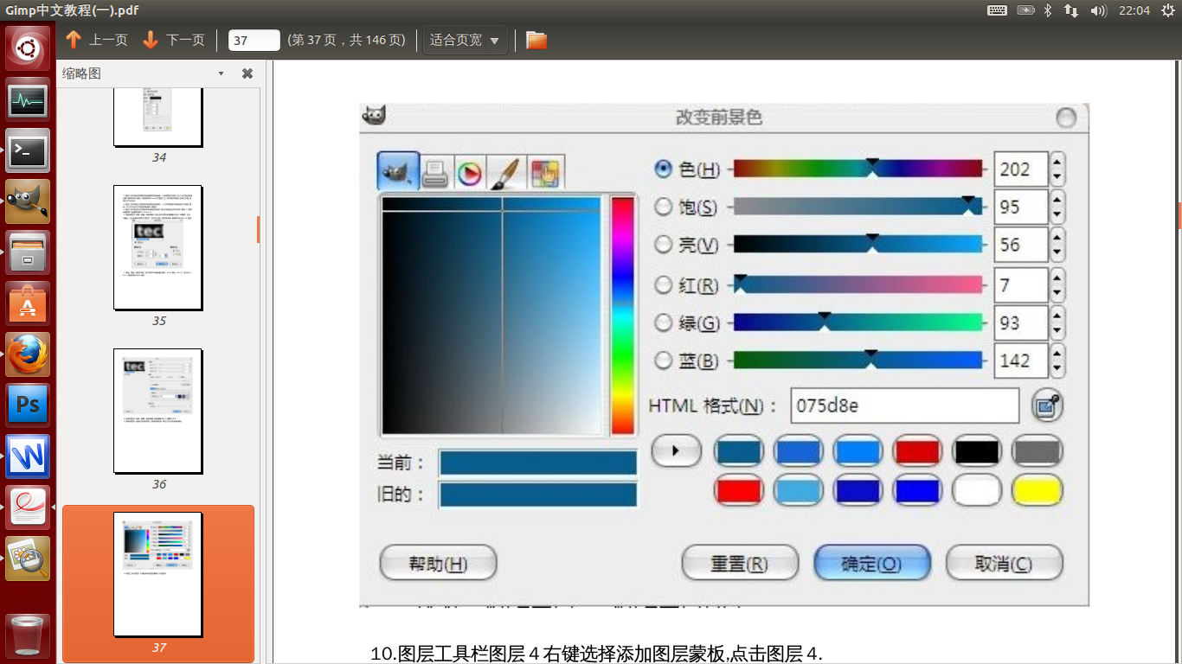Click the 当前 current color bar
This screenshot has height=664, width=1182.
coord(538,463)
